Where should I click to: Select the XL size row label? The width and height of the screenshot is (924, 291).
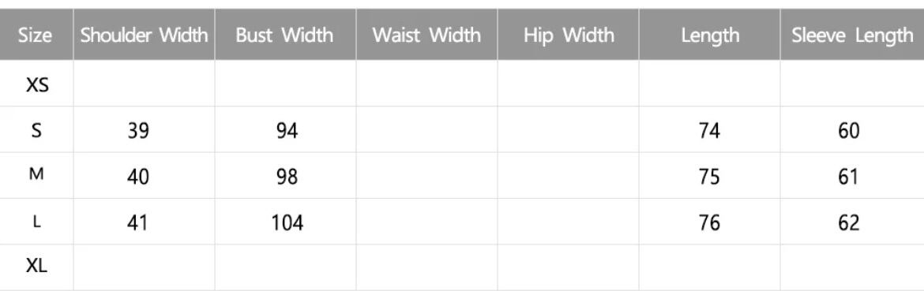tap(36, 266)
